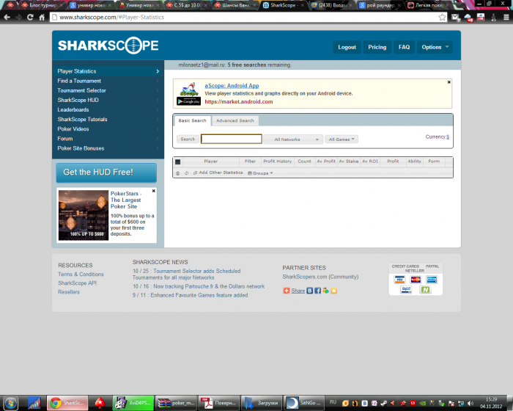The width and height of the screenshot is (513, 411).
Task: Click the MasterCard payment icon
Action: [x=416, y=280]
